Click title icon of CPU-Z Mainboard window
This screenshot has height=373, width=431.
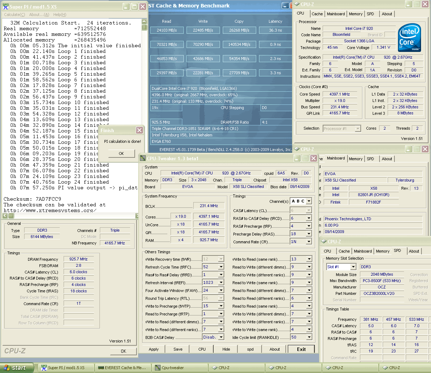pos(297,149)
